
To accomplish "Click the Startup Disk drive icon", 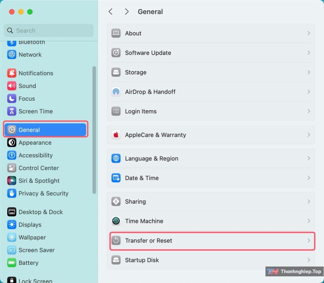I will coord(116,260).
